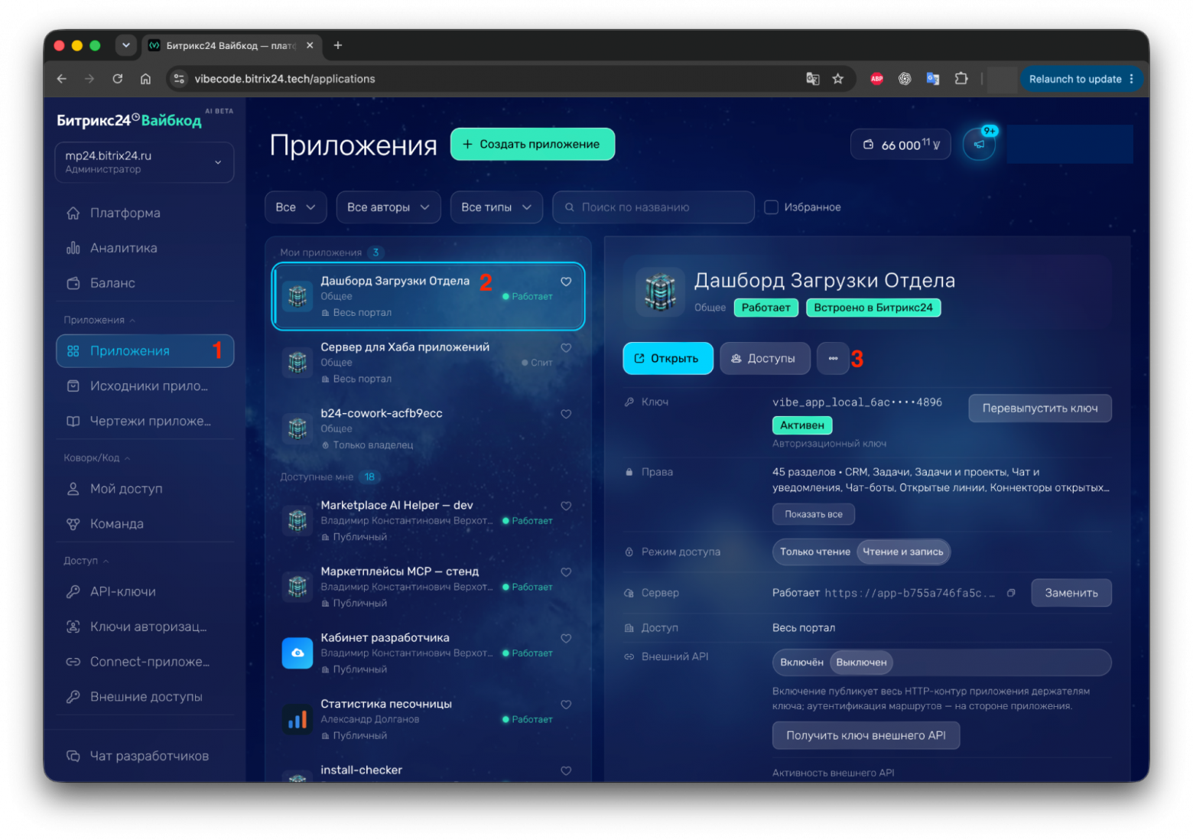
Task: Open the Все авторы dropdown
Action: click(388, 207)
